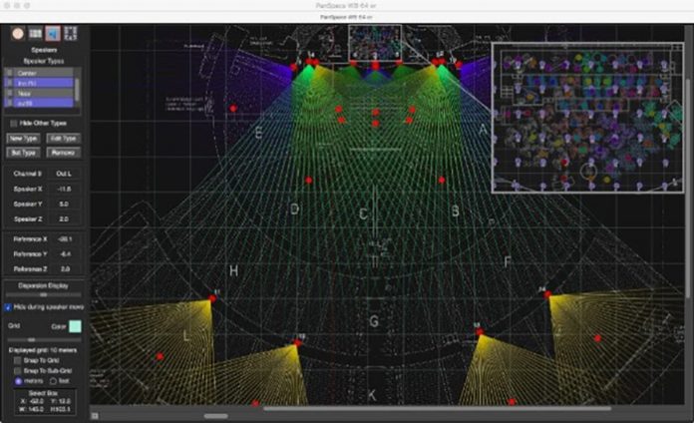Select red speaker at fan apex above L
This screenshot has height=423, width=694.
pos(213,299)
